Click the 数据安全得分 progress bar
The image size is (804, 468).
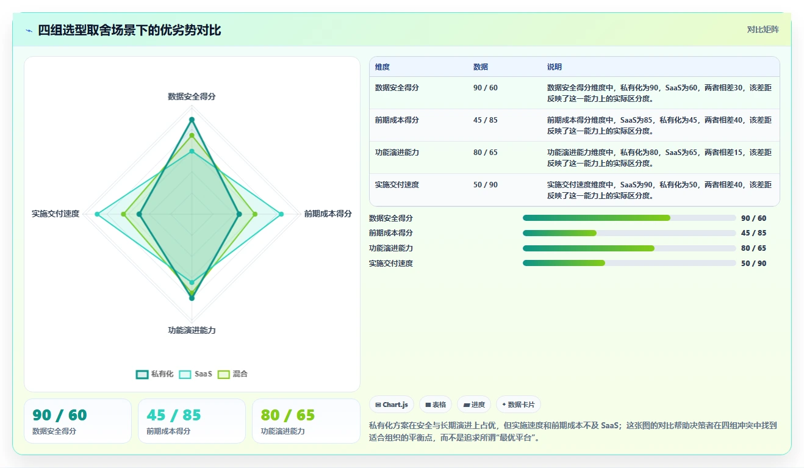630,218
